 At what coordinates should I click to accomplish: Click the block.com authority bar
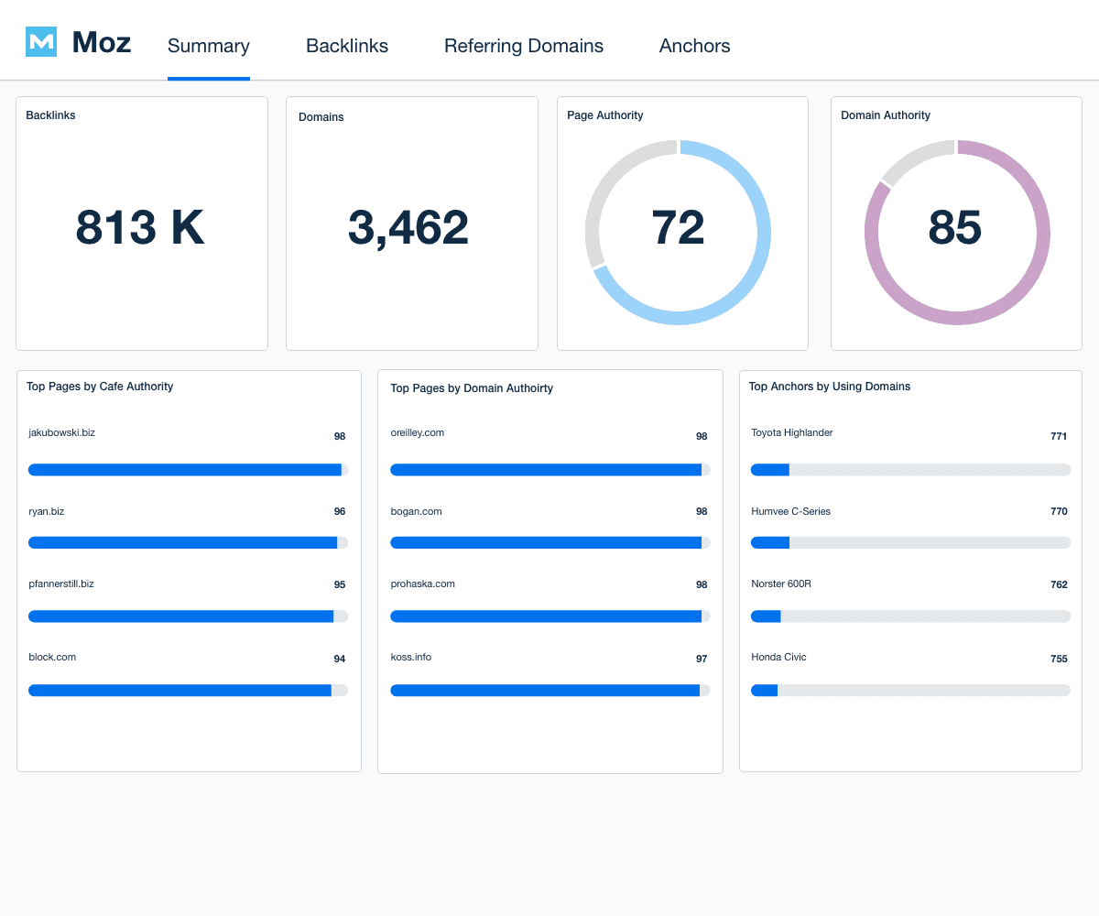coord(188,691)
